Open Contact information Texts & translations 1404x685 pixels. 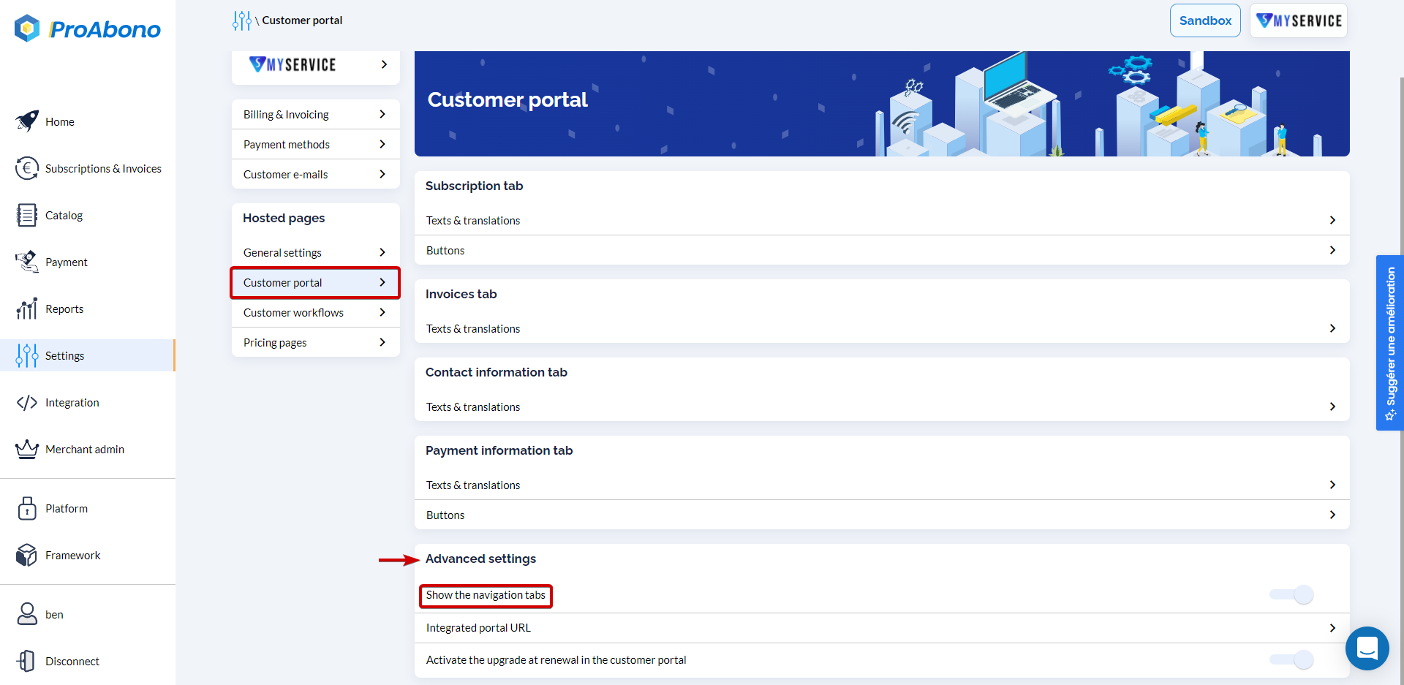coord(882,407)
